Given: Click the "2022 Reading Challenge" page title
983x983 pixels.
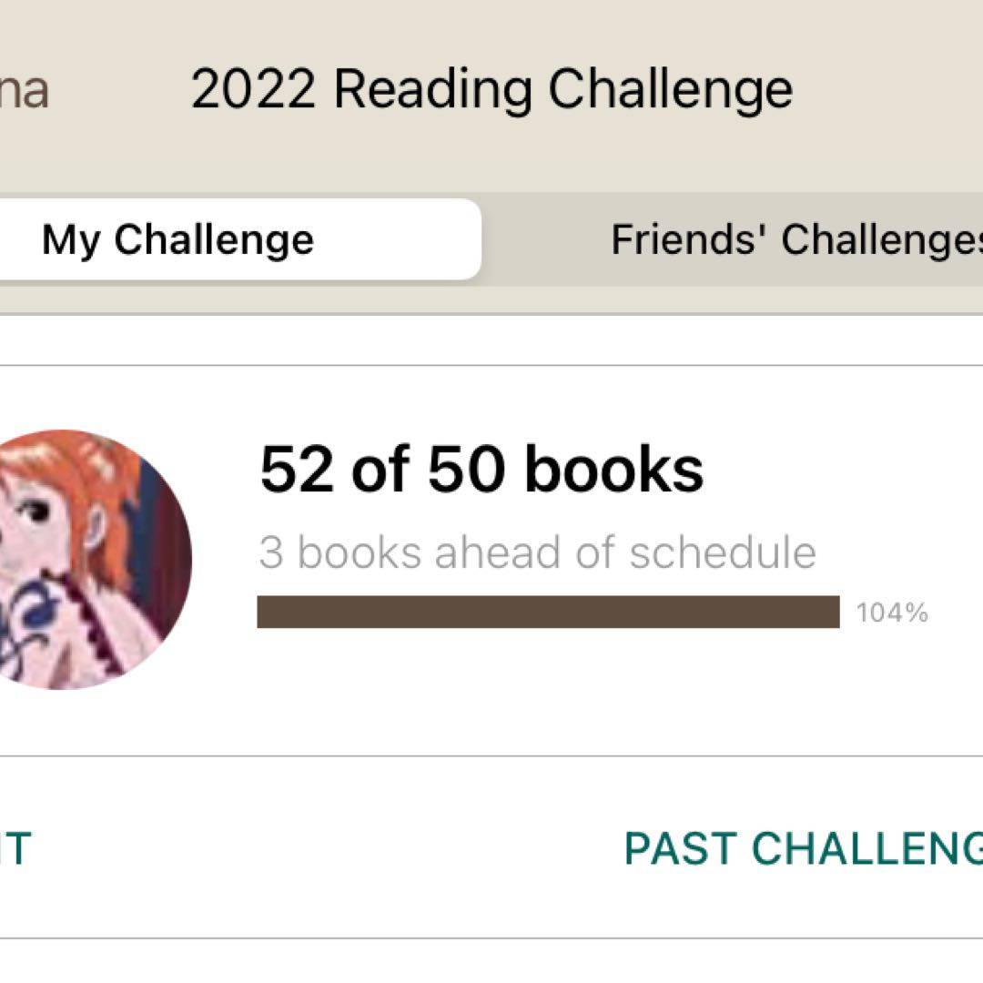Looking at the screenshot, I should pyautogui.click(x=491, y=89).
